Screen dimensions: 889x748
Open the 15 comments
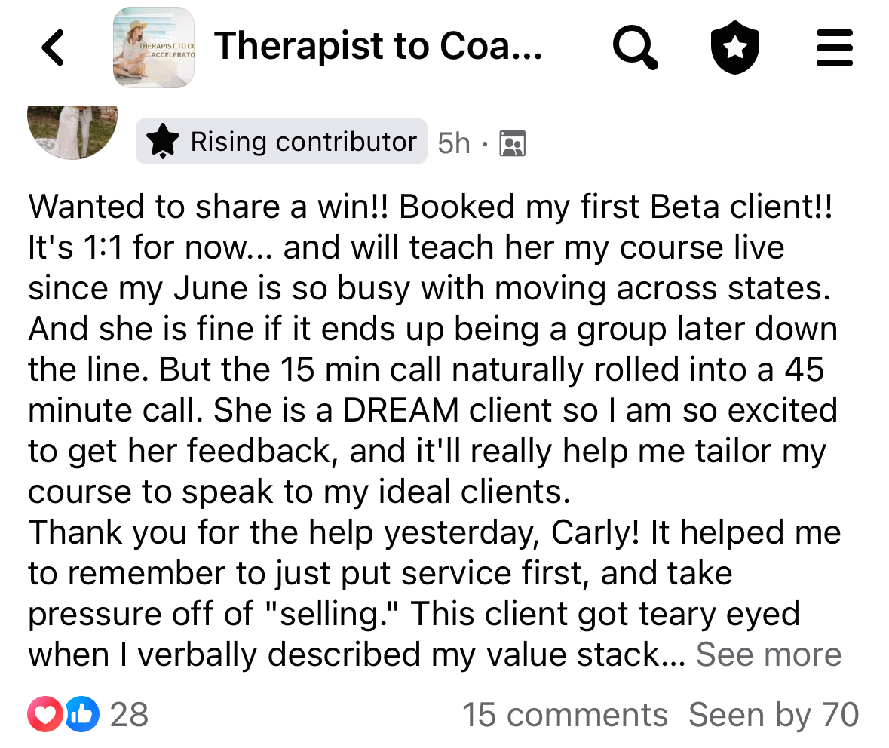(565, 715)
